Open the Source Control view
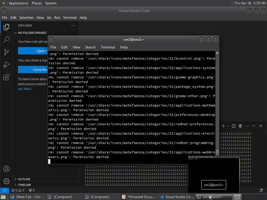267x200 pixels. click(x=7, y=52)
